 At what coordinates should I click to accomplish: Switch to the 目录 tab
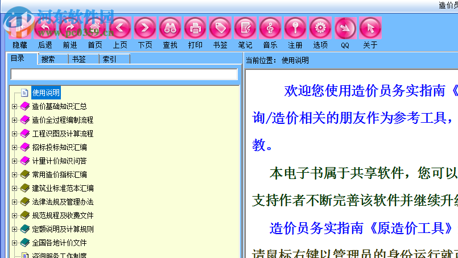pyautogui.click(x=22, y=59)
